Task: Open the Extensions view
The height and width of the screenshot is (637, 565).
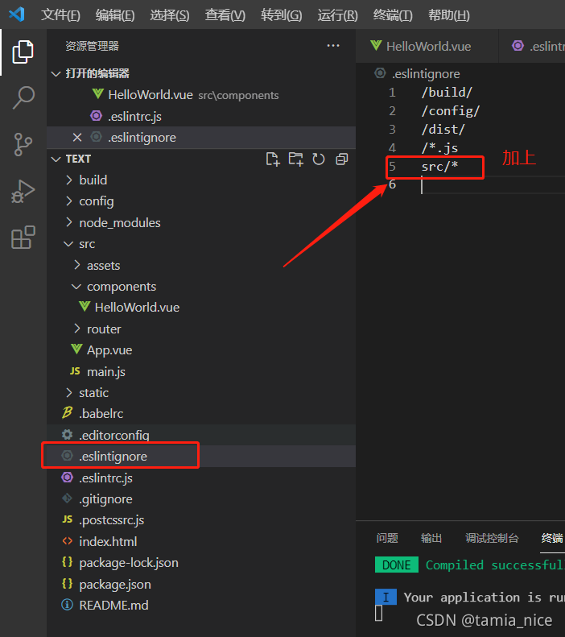Action: 23,238
